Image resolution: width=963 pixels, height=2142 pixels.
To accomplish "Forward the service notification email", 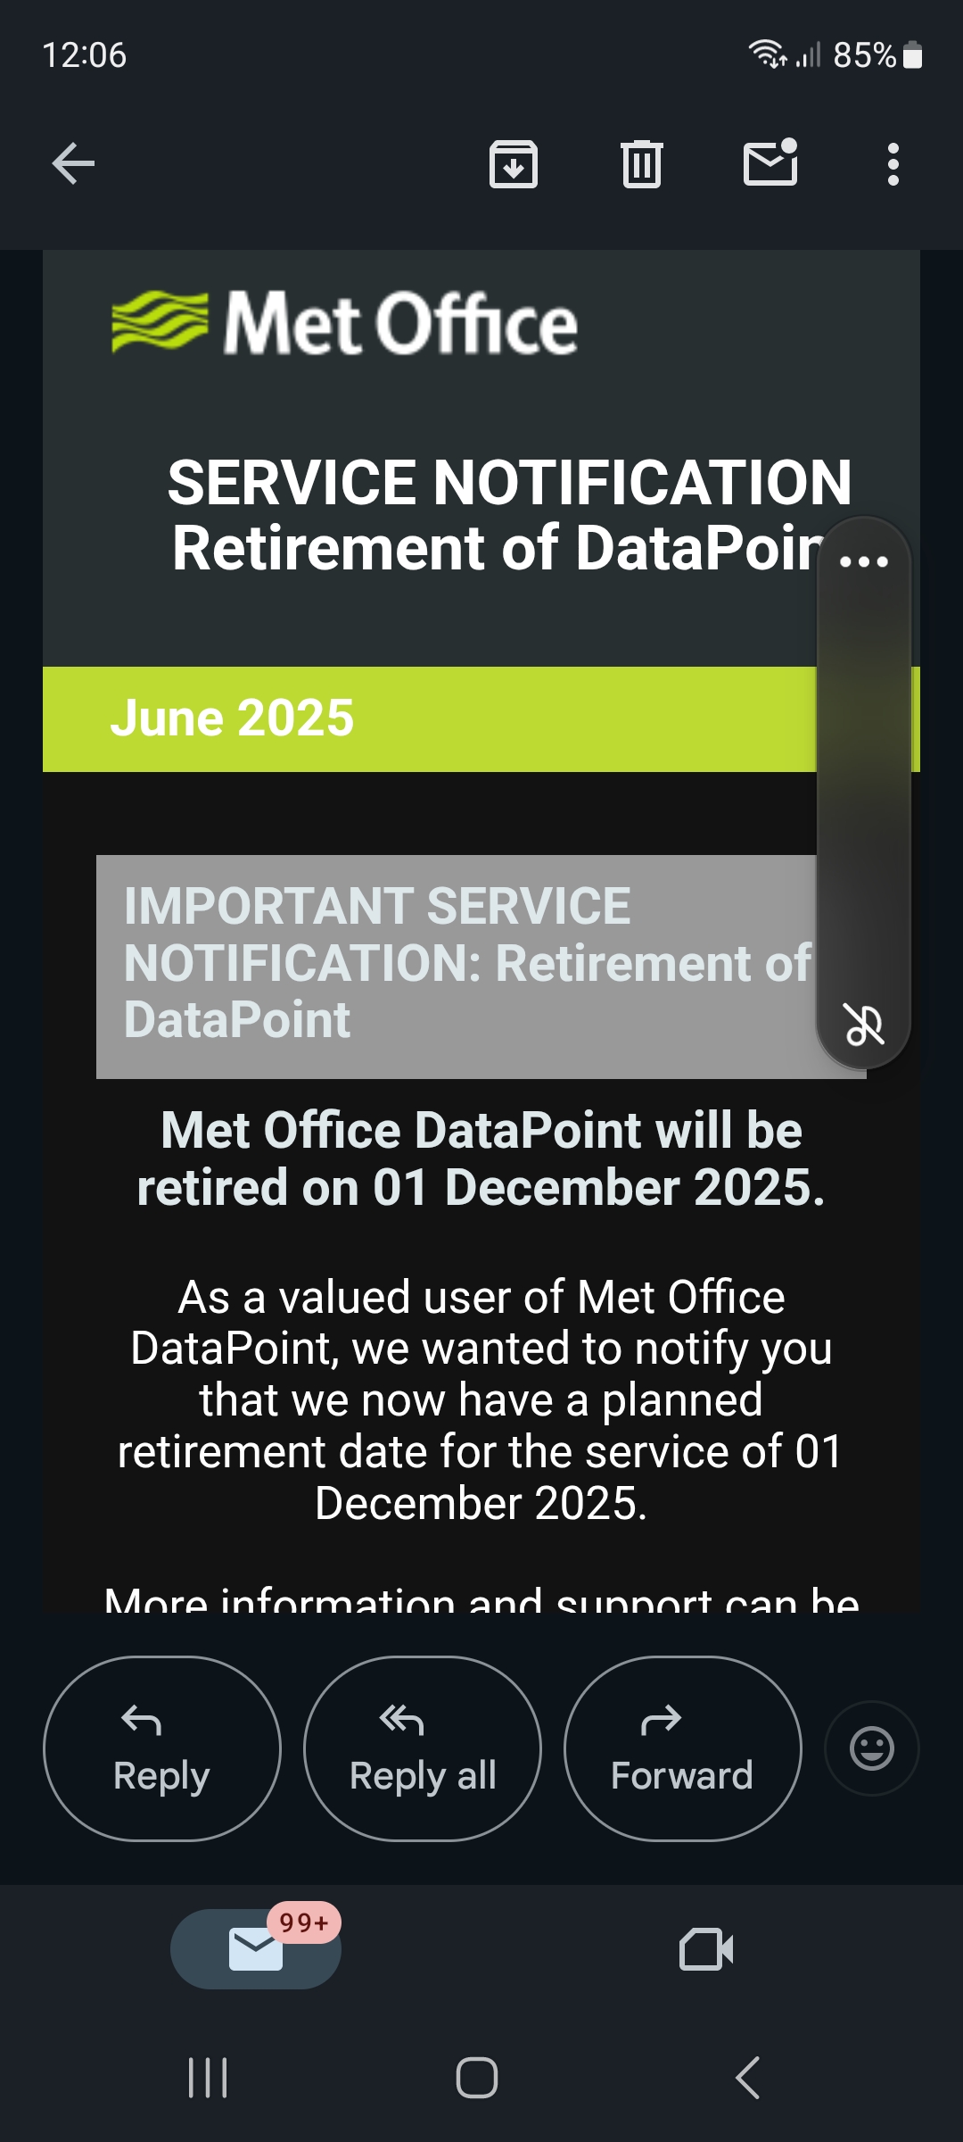I will [682, 1748].
